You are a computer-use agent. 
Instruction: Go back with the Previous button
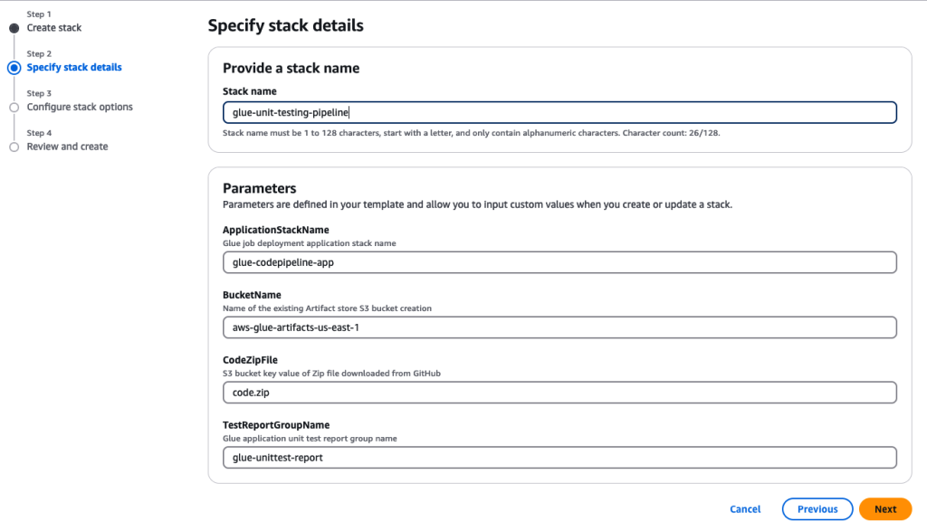click(817, 509)
